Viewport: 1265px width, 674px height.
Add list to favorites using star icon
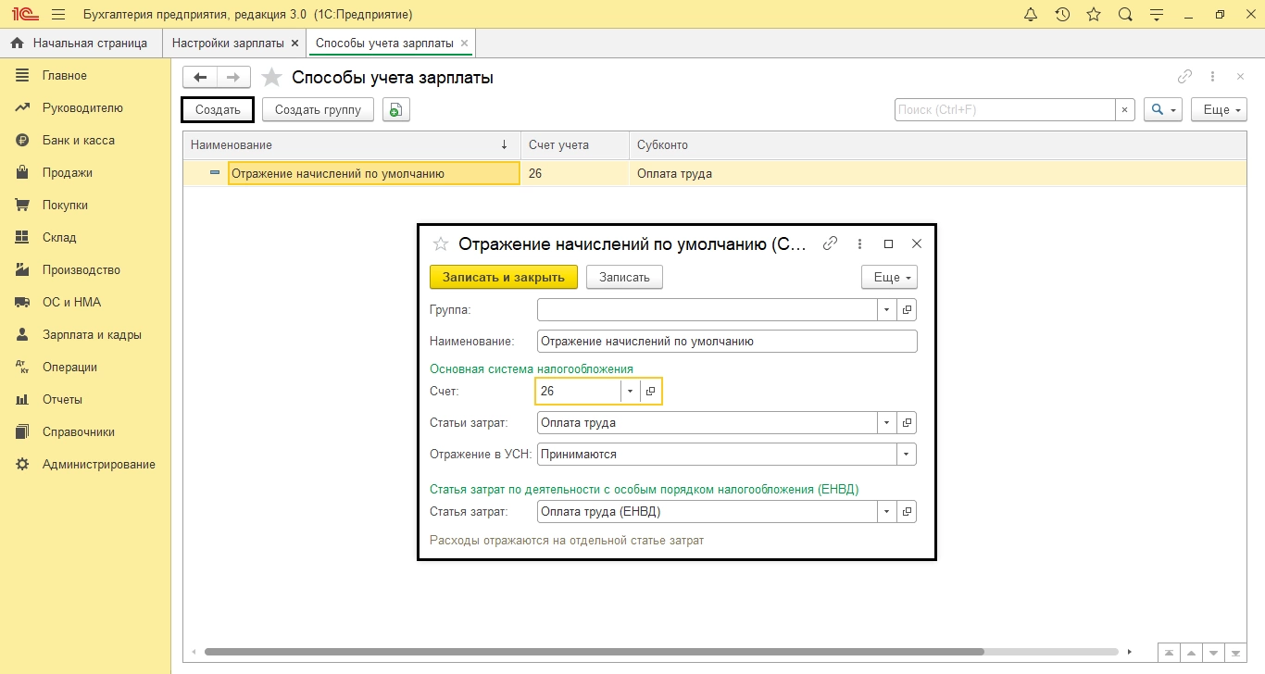271,78
